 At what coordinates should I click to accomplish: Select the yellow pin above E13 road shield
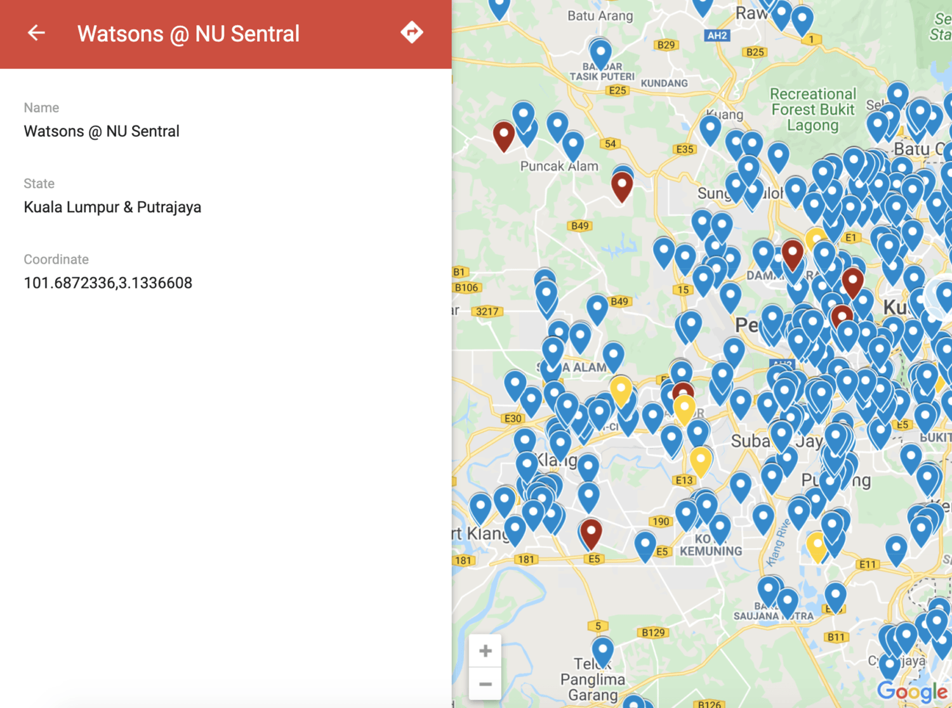pos(701,461)
